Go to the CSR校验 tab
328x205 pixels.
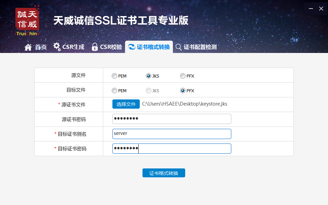(107, 47)
